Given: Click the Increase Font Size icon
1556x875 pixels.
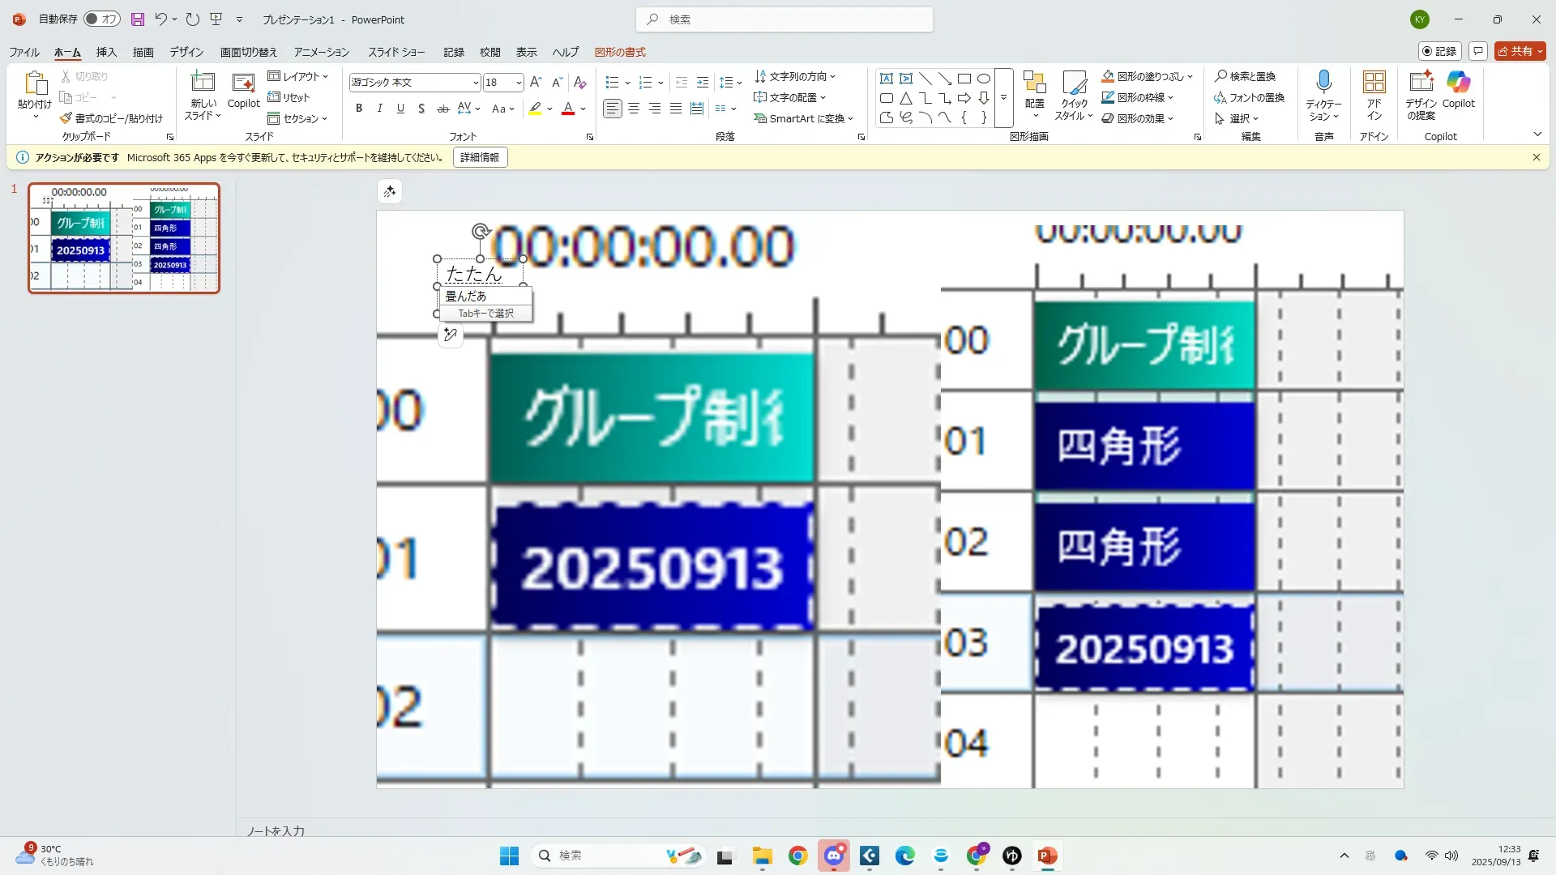Looking at the screenshot, I should 535,83.
